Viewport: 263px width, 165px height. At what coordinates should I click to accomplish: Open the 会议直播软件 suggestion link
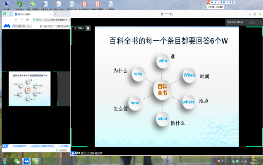click(19, 146)
